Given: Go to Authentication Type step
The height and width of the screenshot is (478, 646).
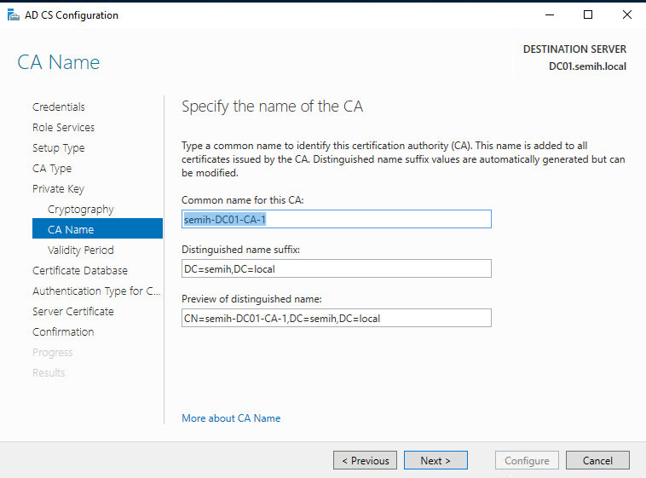Looking at the screenshot, I should (x=96, y=291).
